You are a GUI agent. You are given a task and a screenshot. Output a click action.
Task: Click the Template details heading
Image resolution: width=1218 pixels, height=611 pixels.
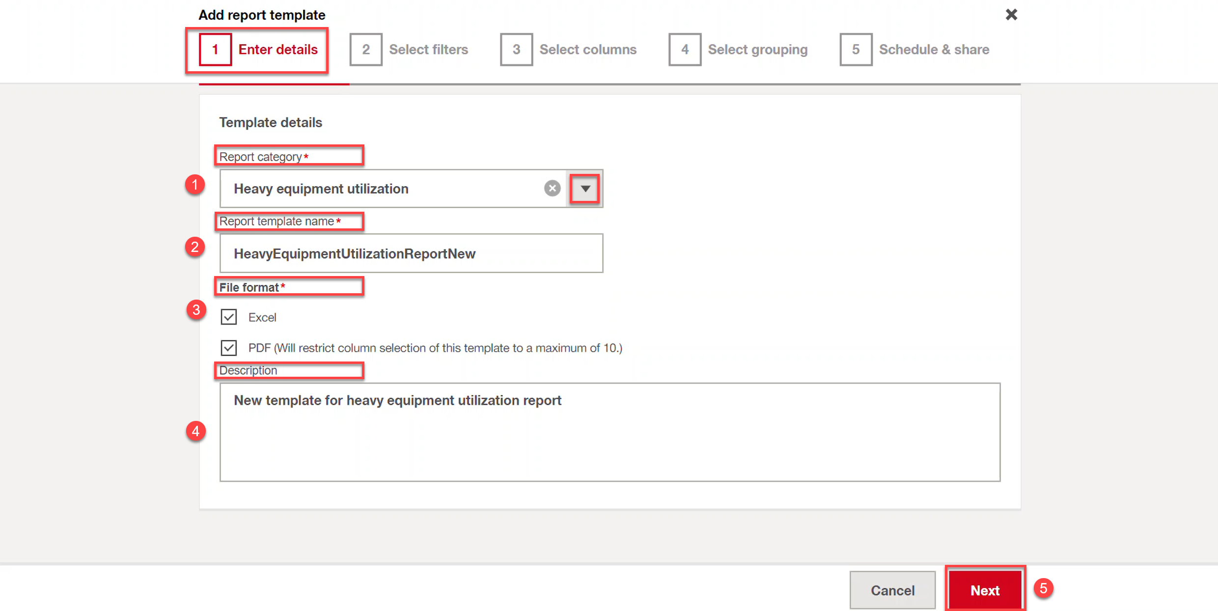[x=271, y=122]
